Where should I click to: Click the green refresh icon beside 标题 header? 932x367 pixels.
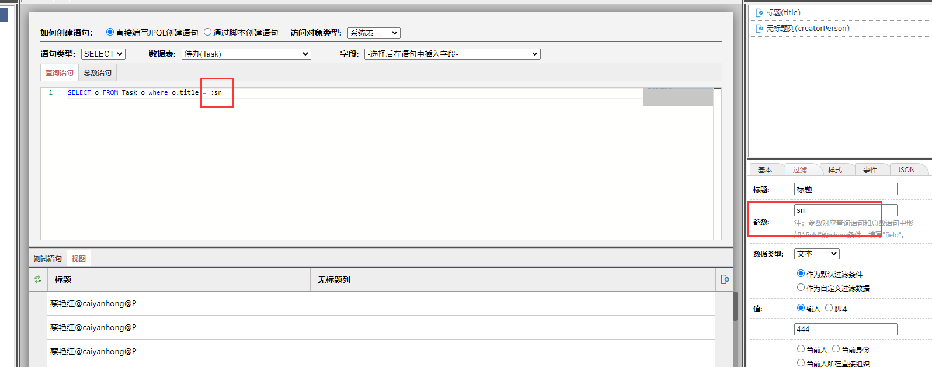38,280
